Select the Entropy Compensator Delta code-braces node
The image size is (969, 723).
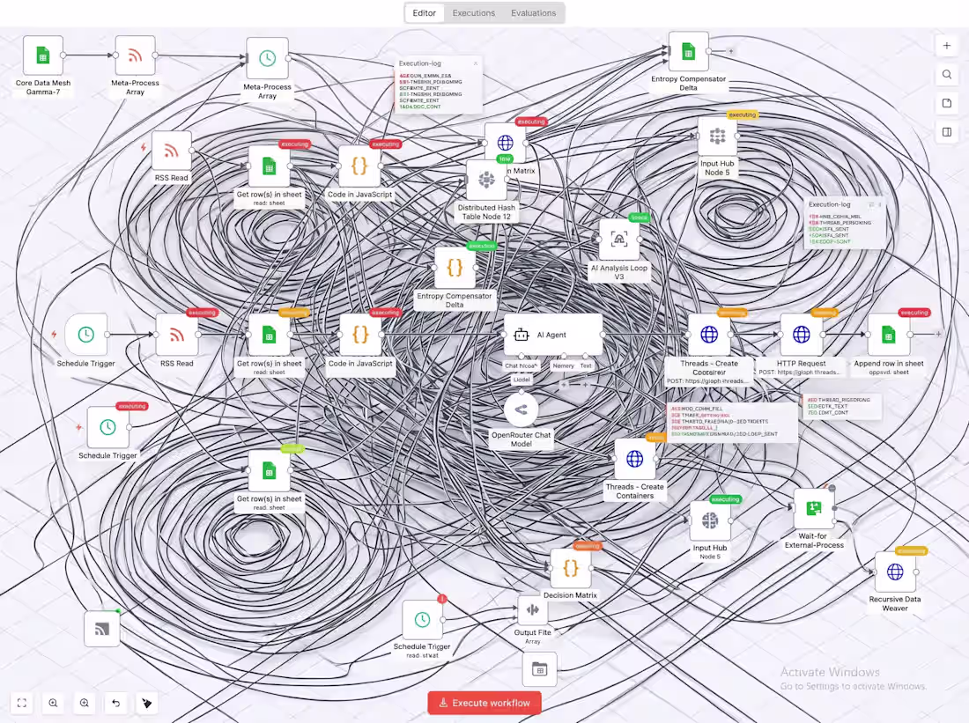[455, 269]
